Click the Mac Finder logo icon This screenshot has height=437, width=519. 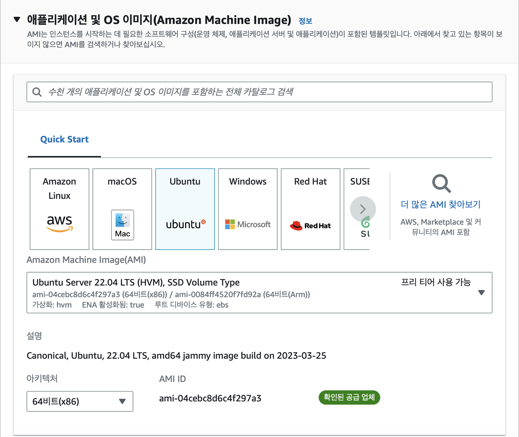tap(122, 225)
